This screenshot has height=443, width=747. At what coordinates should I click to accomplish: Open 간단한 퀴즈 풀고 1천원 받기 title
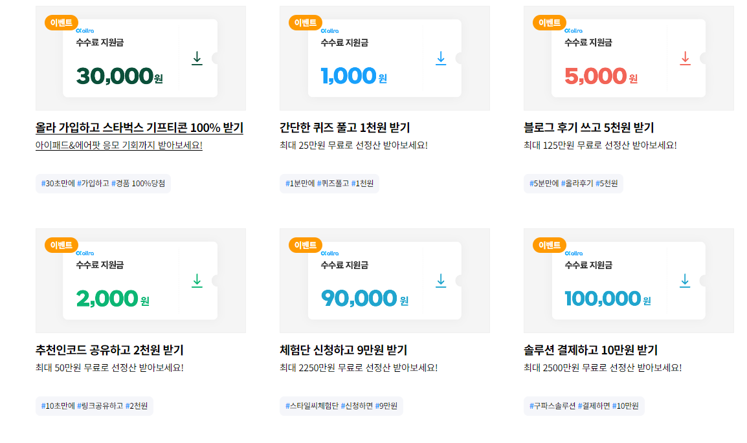[x=344, y=127]
